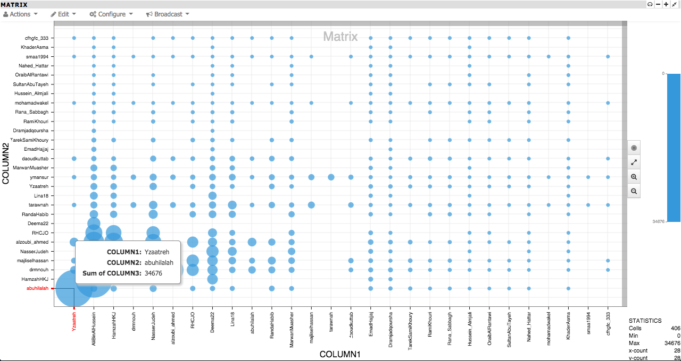This screenshot has width=681, height=361.
Task: Open the Actions menu
Action: 20,14
